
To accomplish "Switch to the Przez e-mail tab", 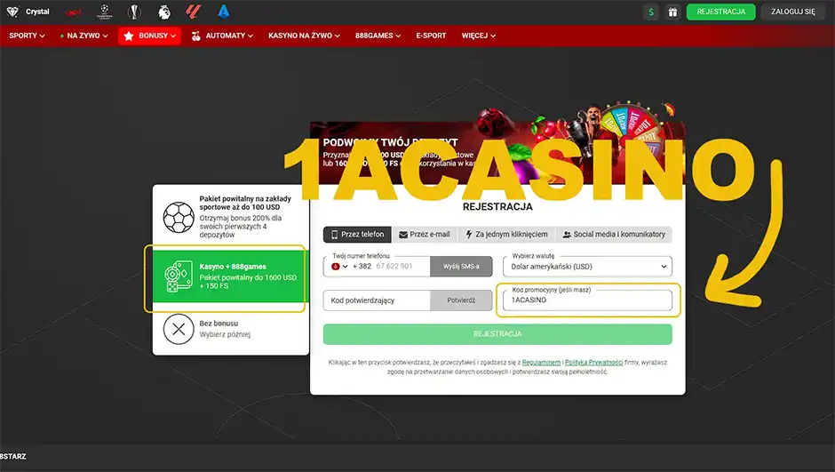I will 425,235.
